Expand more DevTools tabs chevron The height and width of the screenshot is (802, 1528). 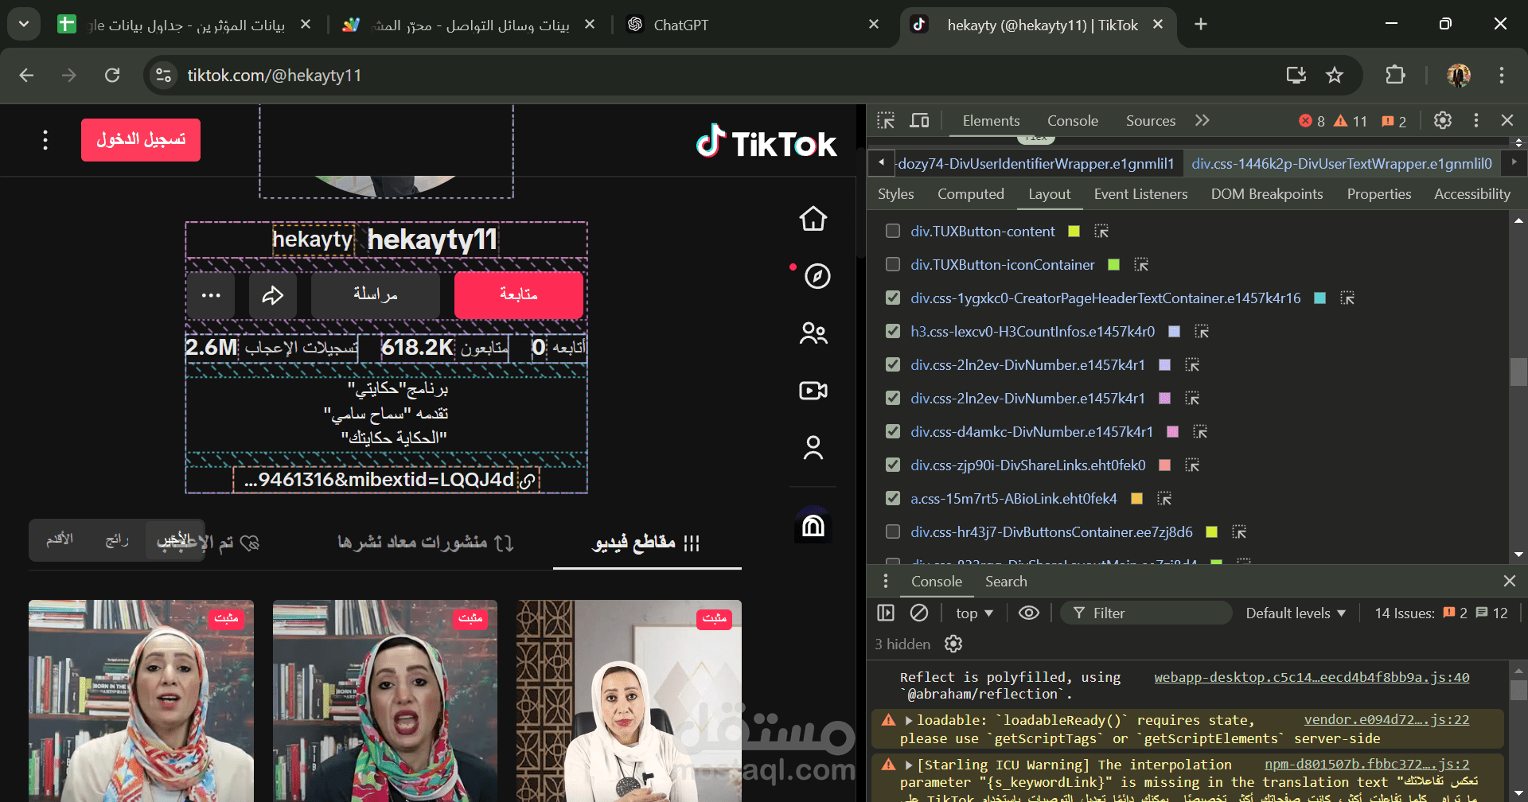tap(1202, 120)
